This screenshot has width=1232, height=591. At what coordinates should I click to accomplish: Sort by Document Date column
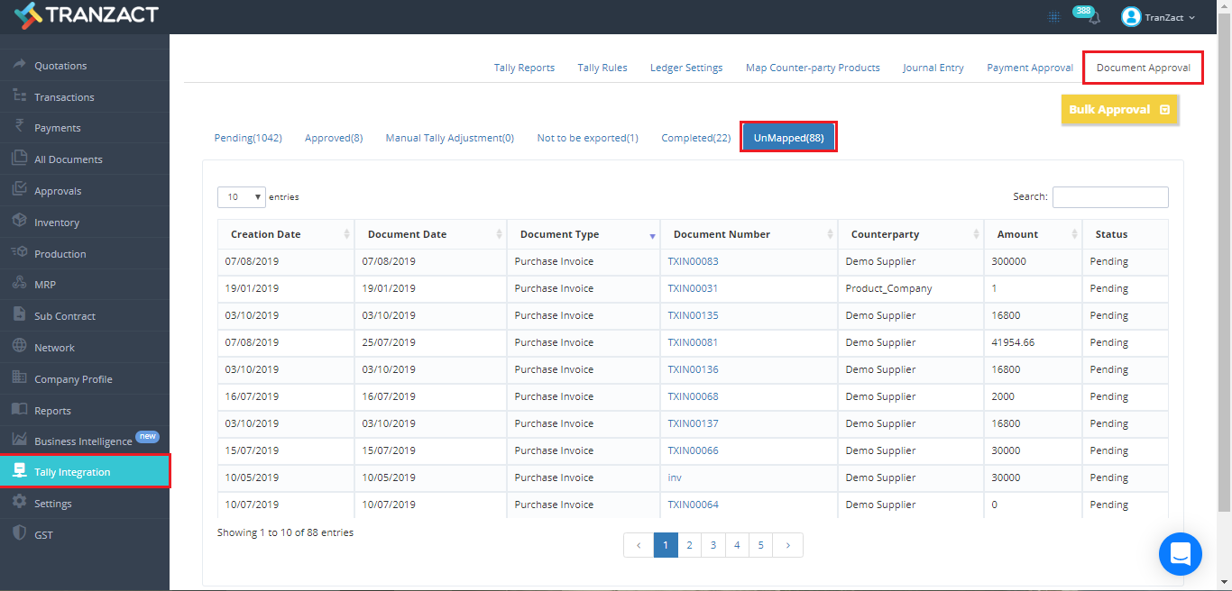[431, 234]
